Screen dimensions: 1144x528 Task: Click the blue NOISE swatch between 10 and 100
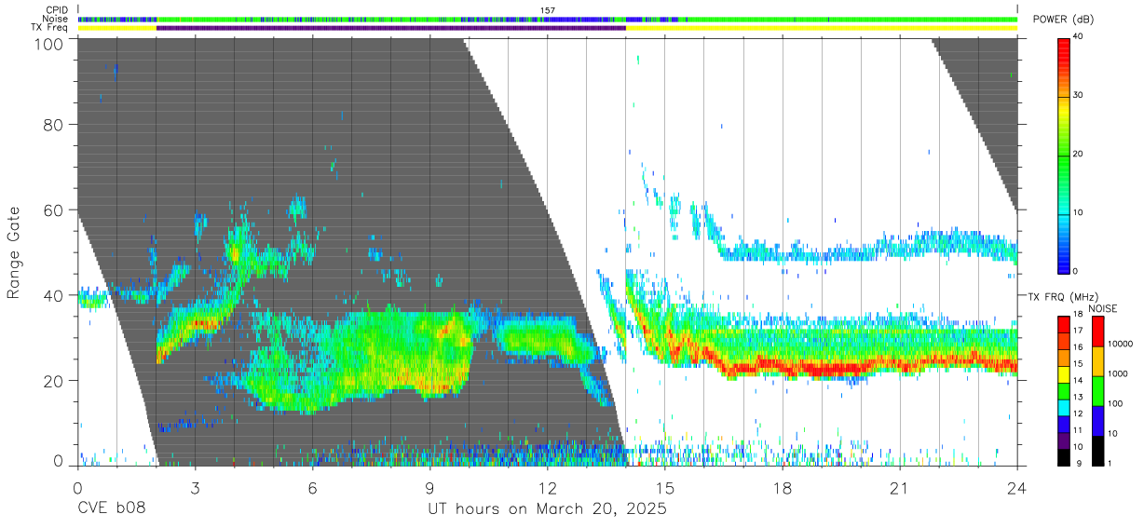[1098, 420]
